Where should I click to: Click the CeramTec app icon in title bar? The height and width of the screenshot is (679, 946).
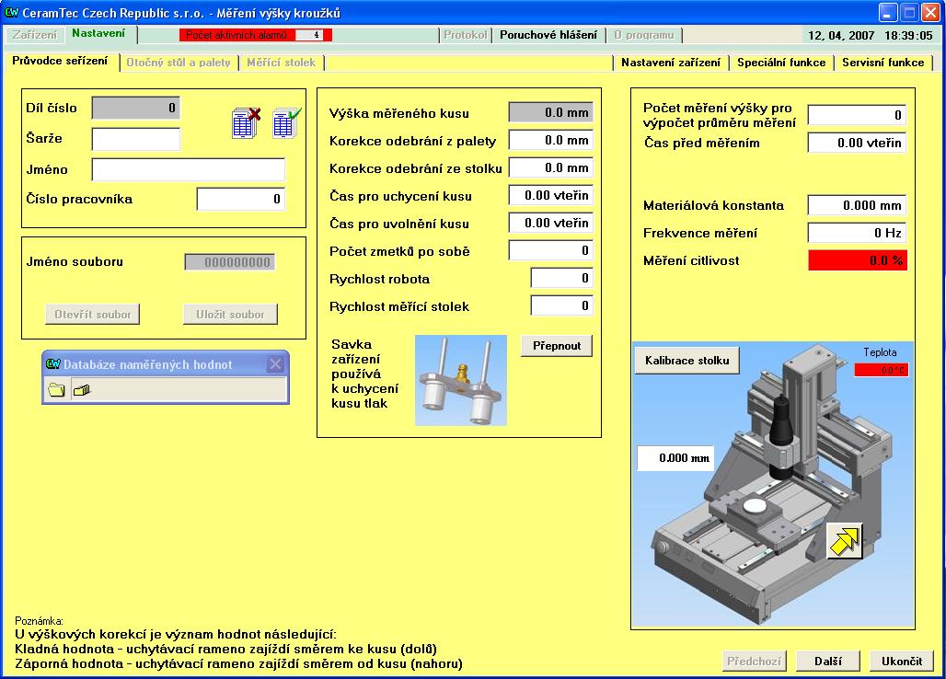[x=12, y=12]
